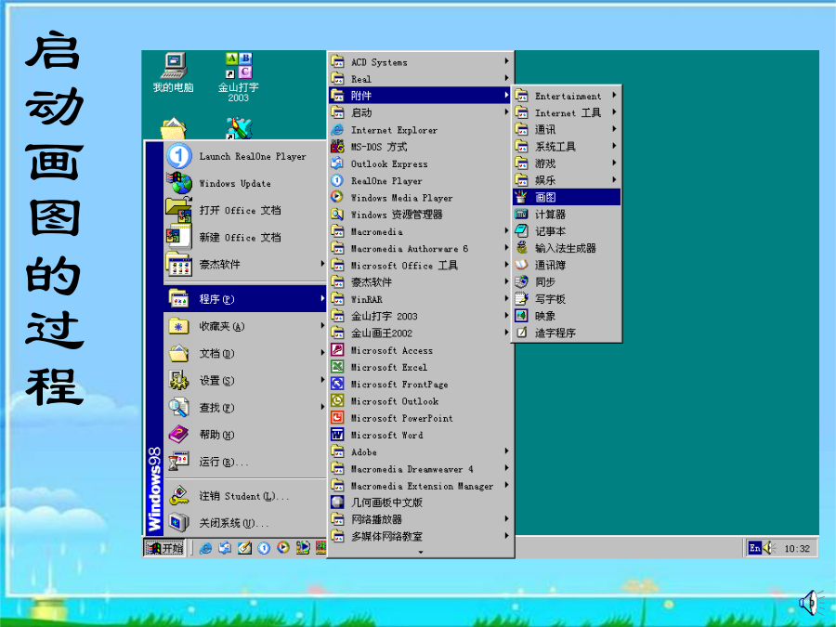
Task: Click the down arrow below Programs list
Action: click(421, 553)
